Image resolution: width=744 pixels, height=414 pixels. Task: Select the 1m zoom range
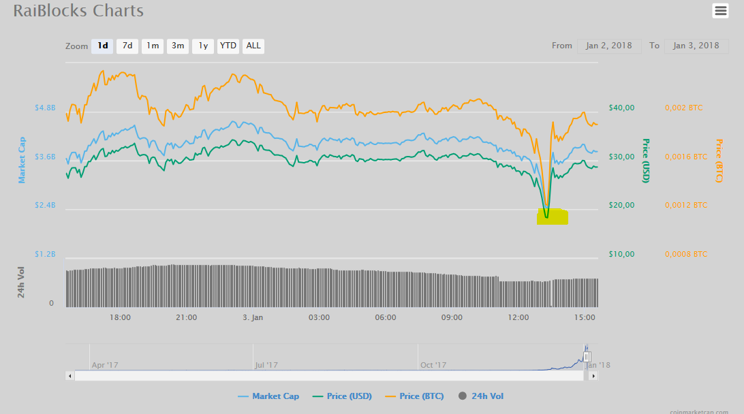coord(153,46)
